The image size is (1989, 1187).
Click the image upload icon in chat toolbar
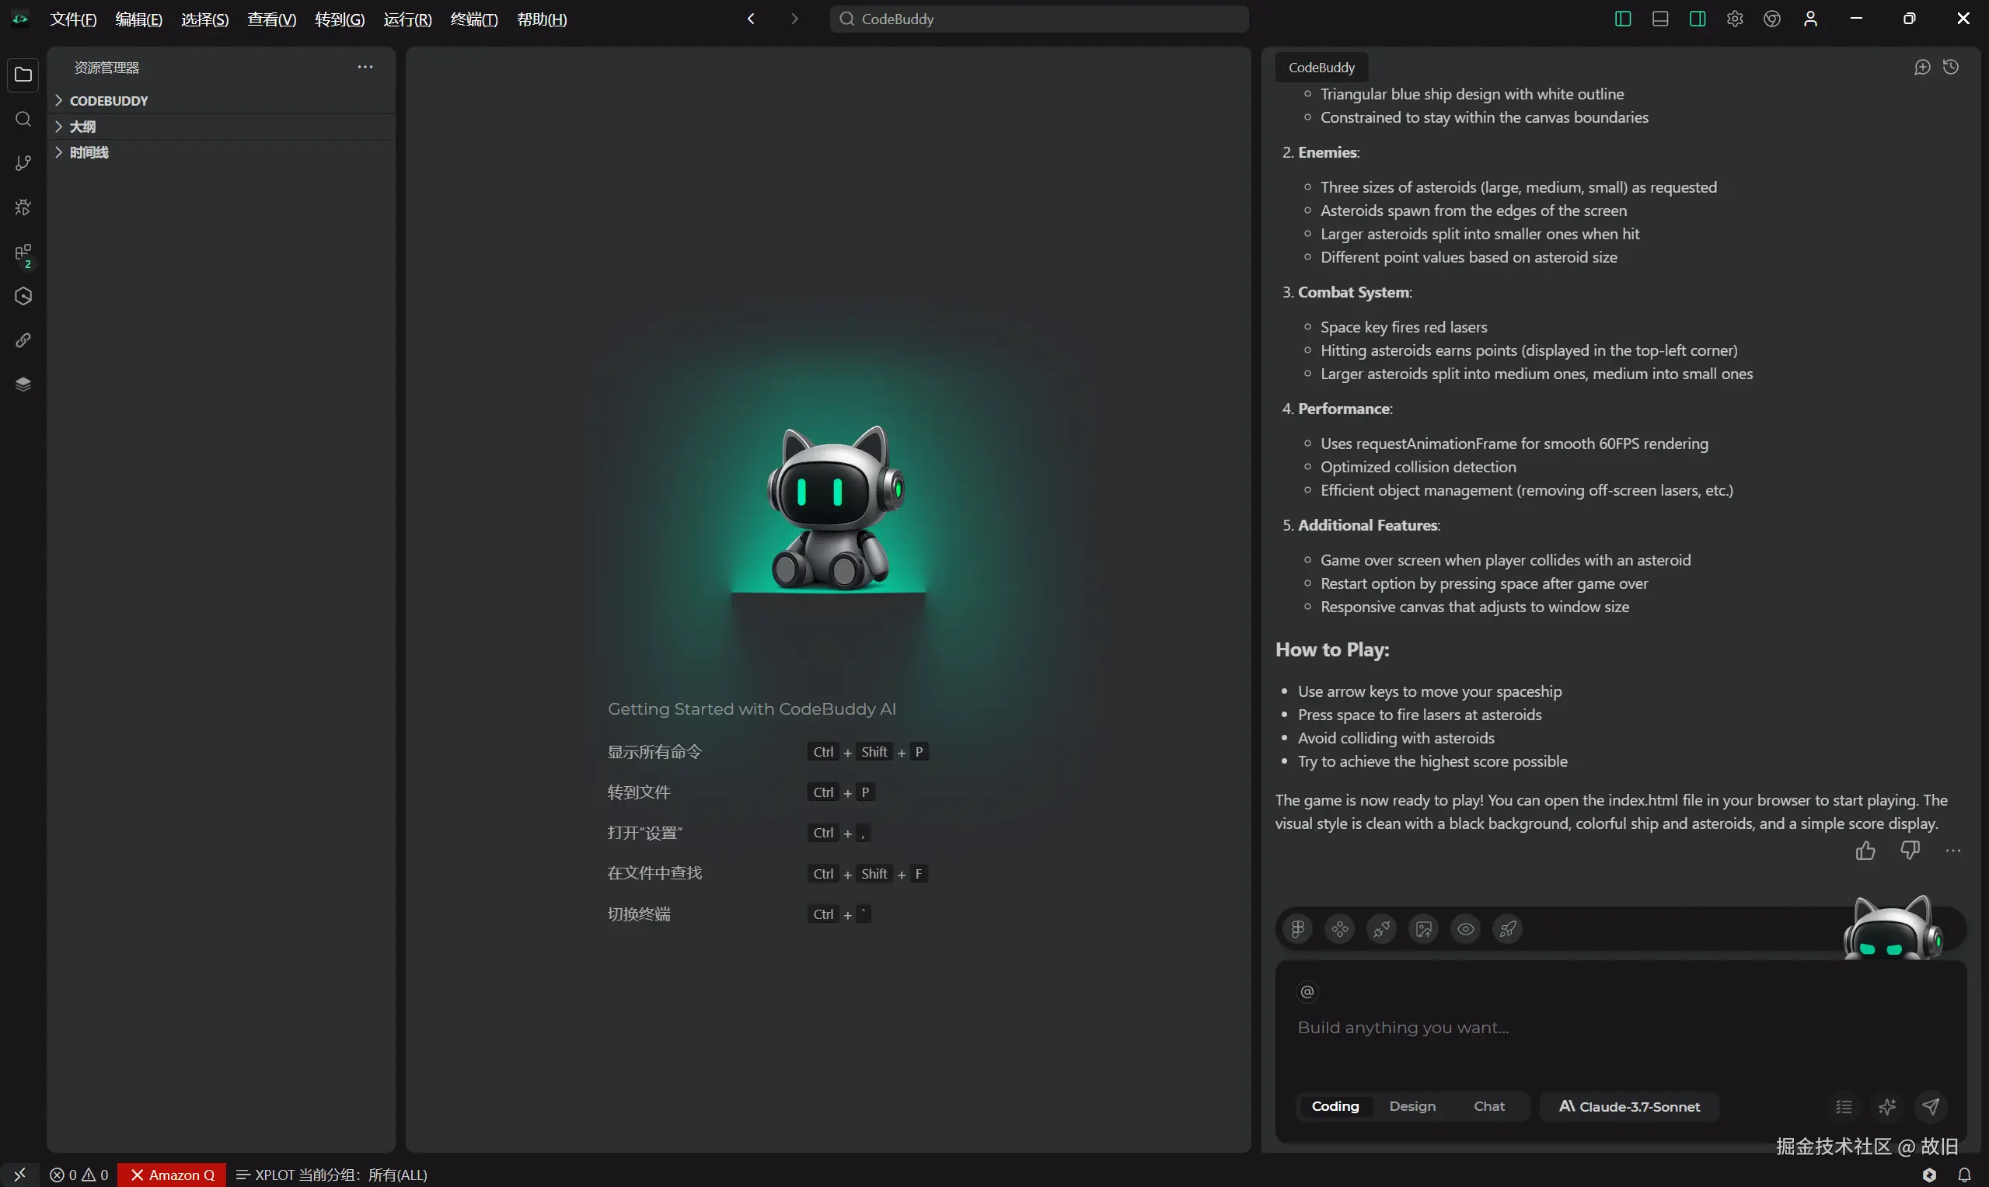coord(1423,928)
